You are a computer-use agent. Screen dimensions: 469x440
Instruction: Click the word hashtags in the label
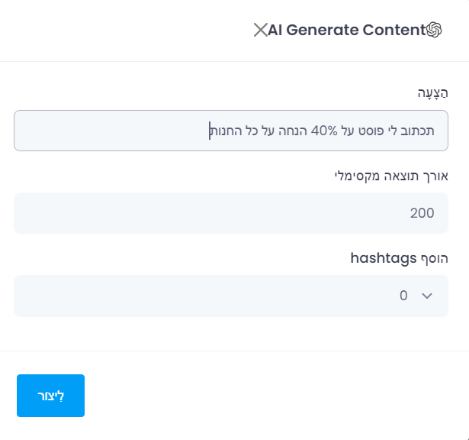click(x=381, y=257)
